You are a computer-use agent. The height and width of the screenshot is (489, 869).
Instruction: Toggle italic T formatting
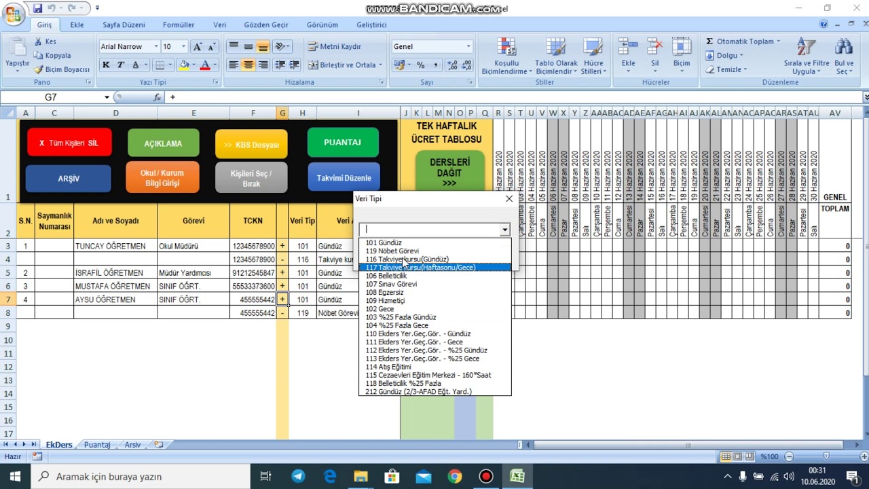121,65
